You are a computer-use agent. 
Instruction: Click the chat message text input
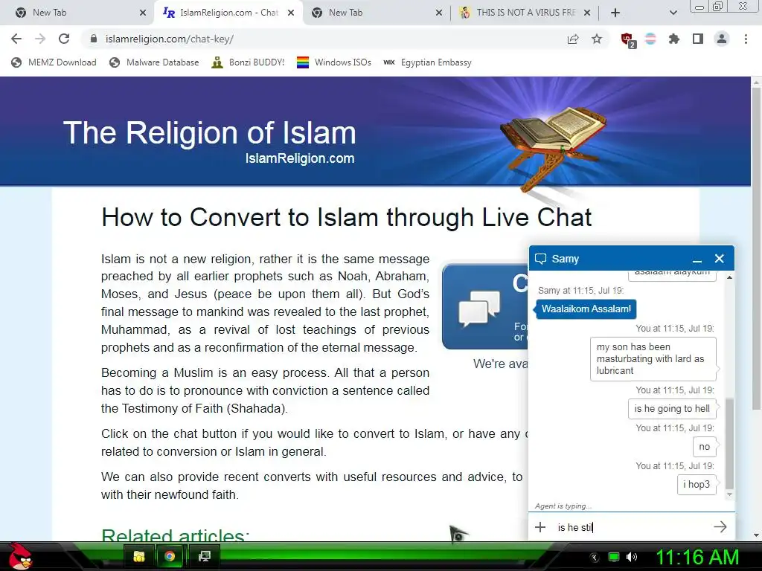(x=631, y=527)
